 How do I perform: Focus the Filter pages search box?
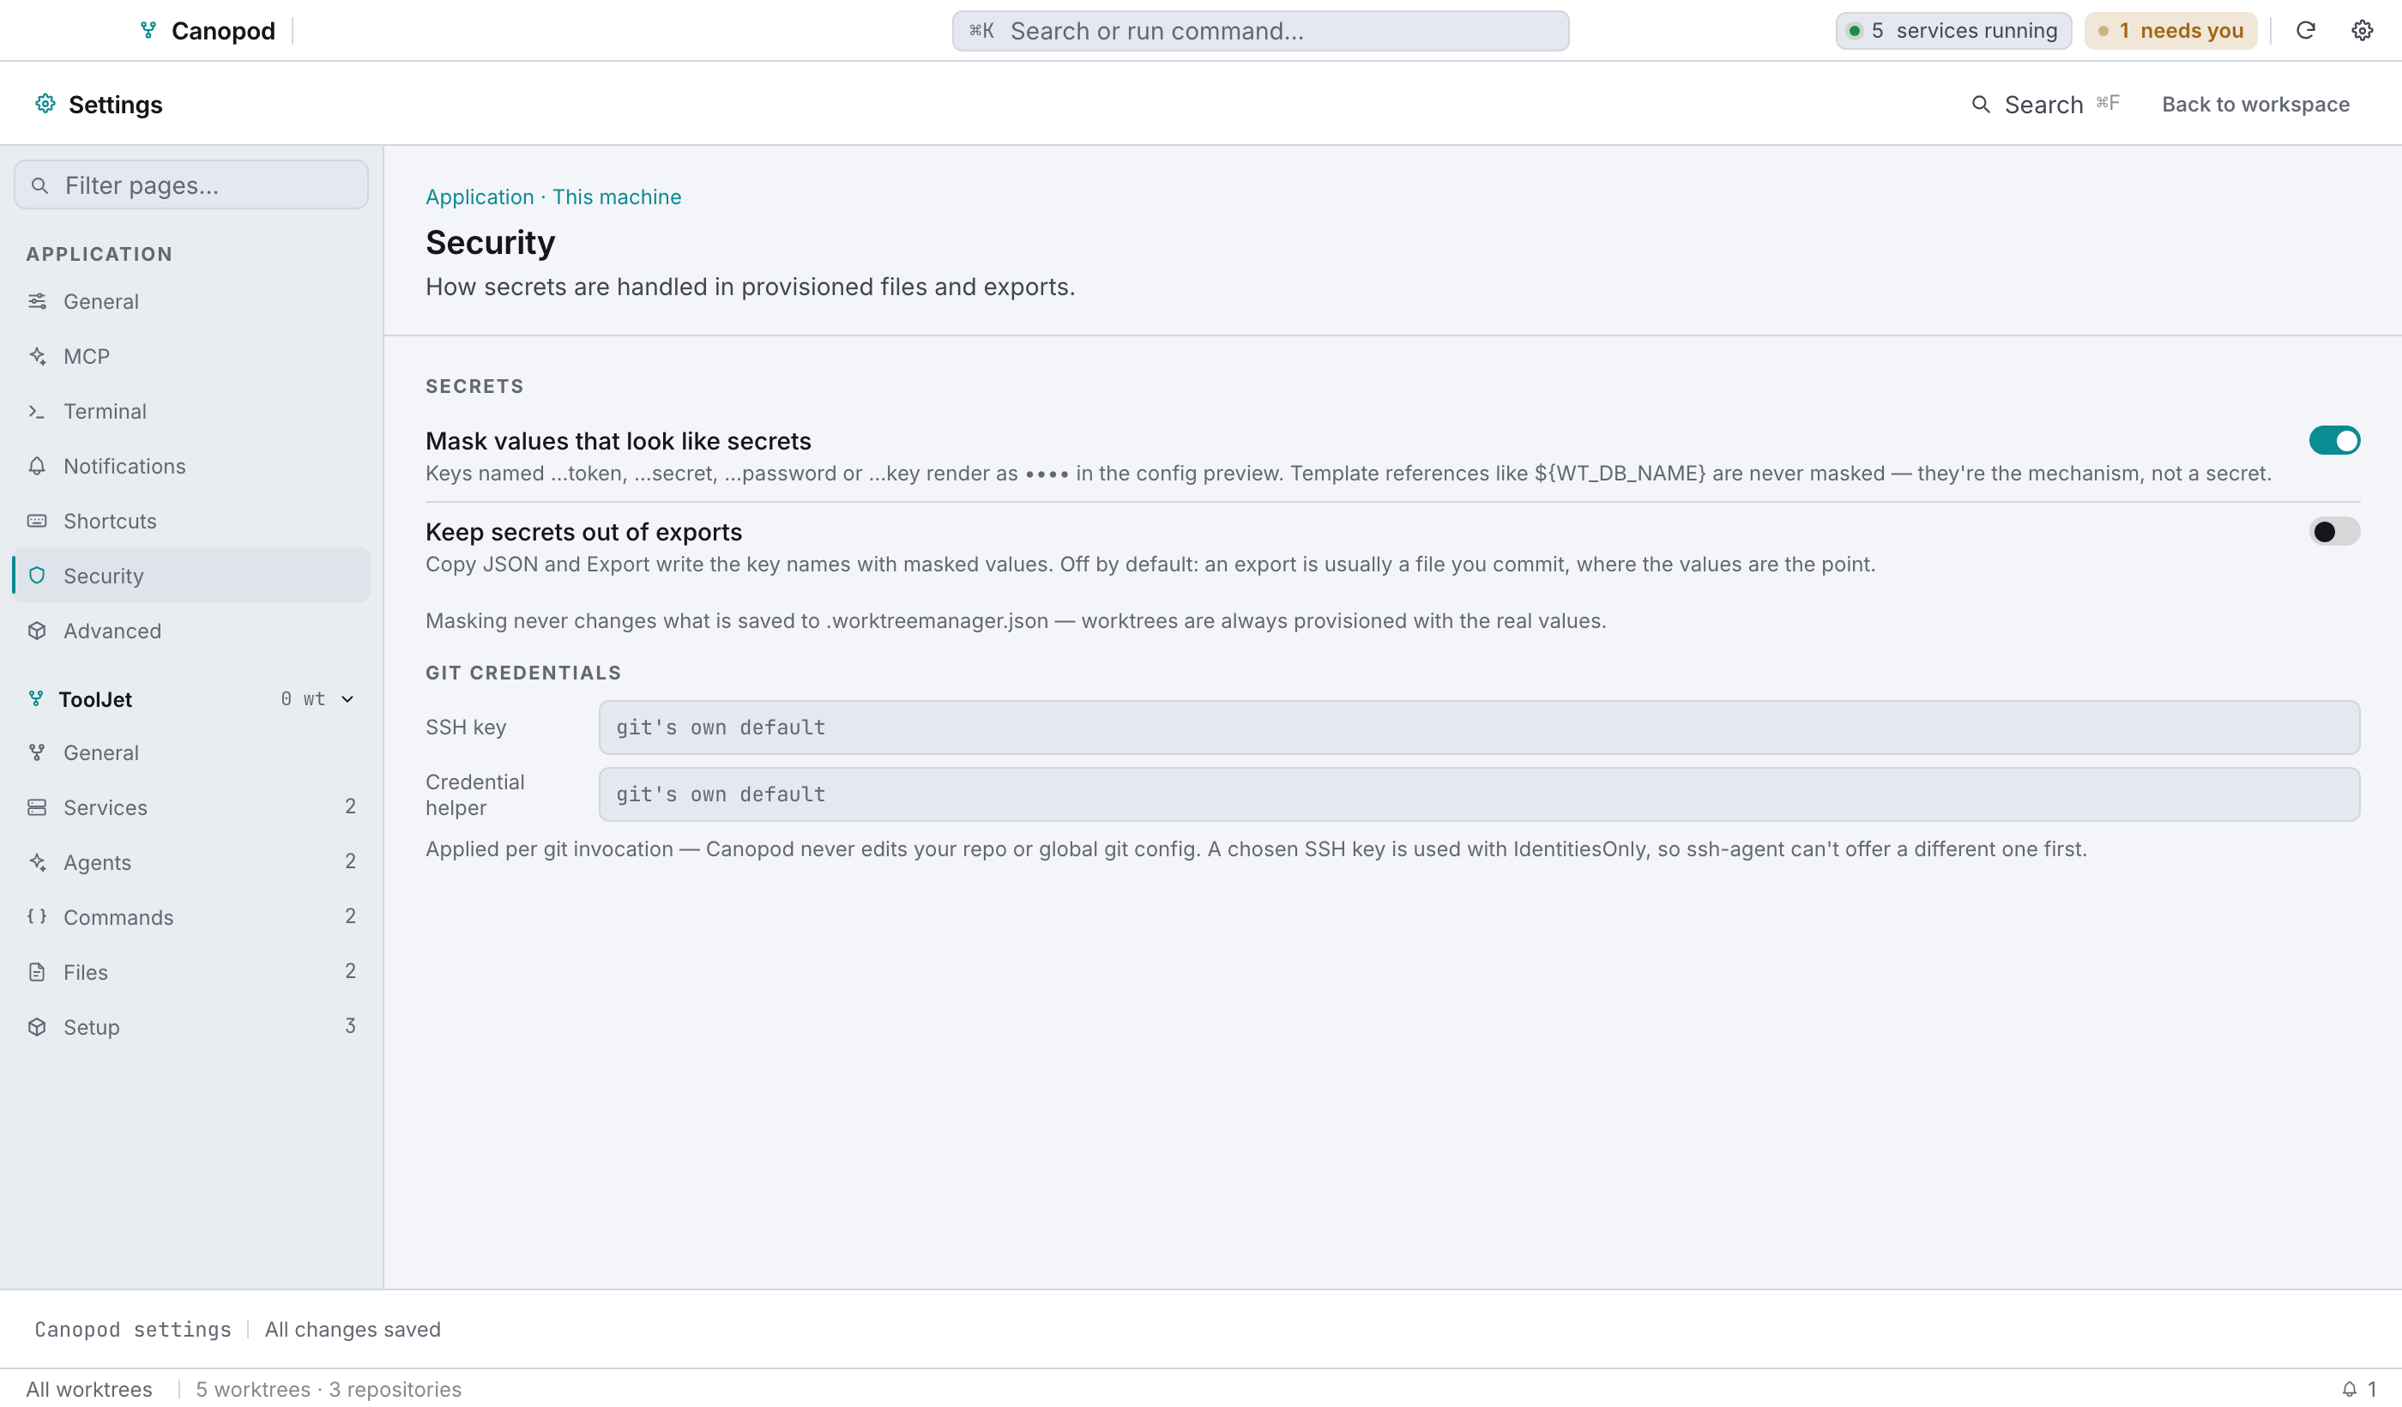tap(191, 185)
